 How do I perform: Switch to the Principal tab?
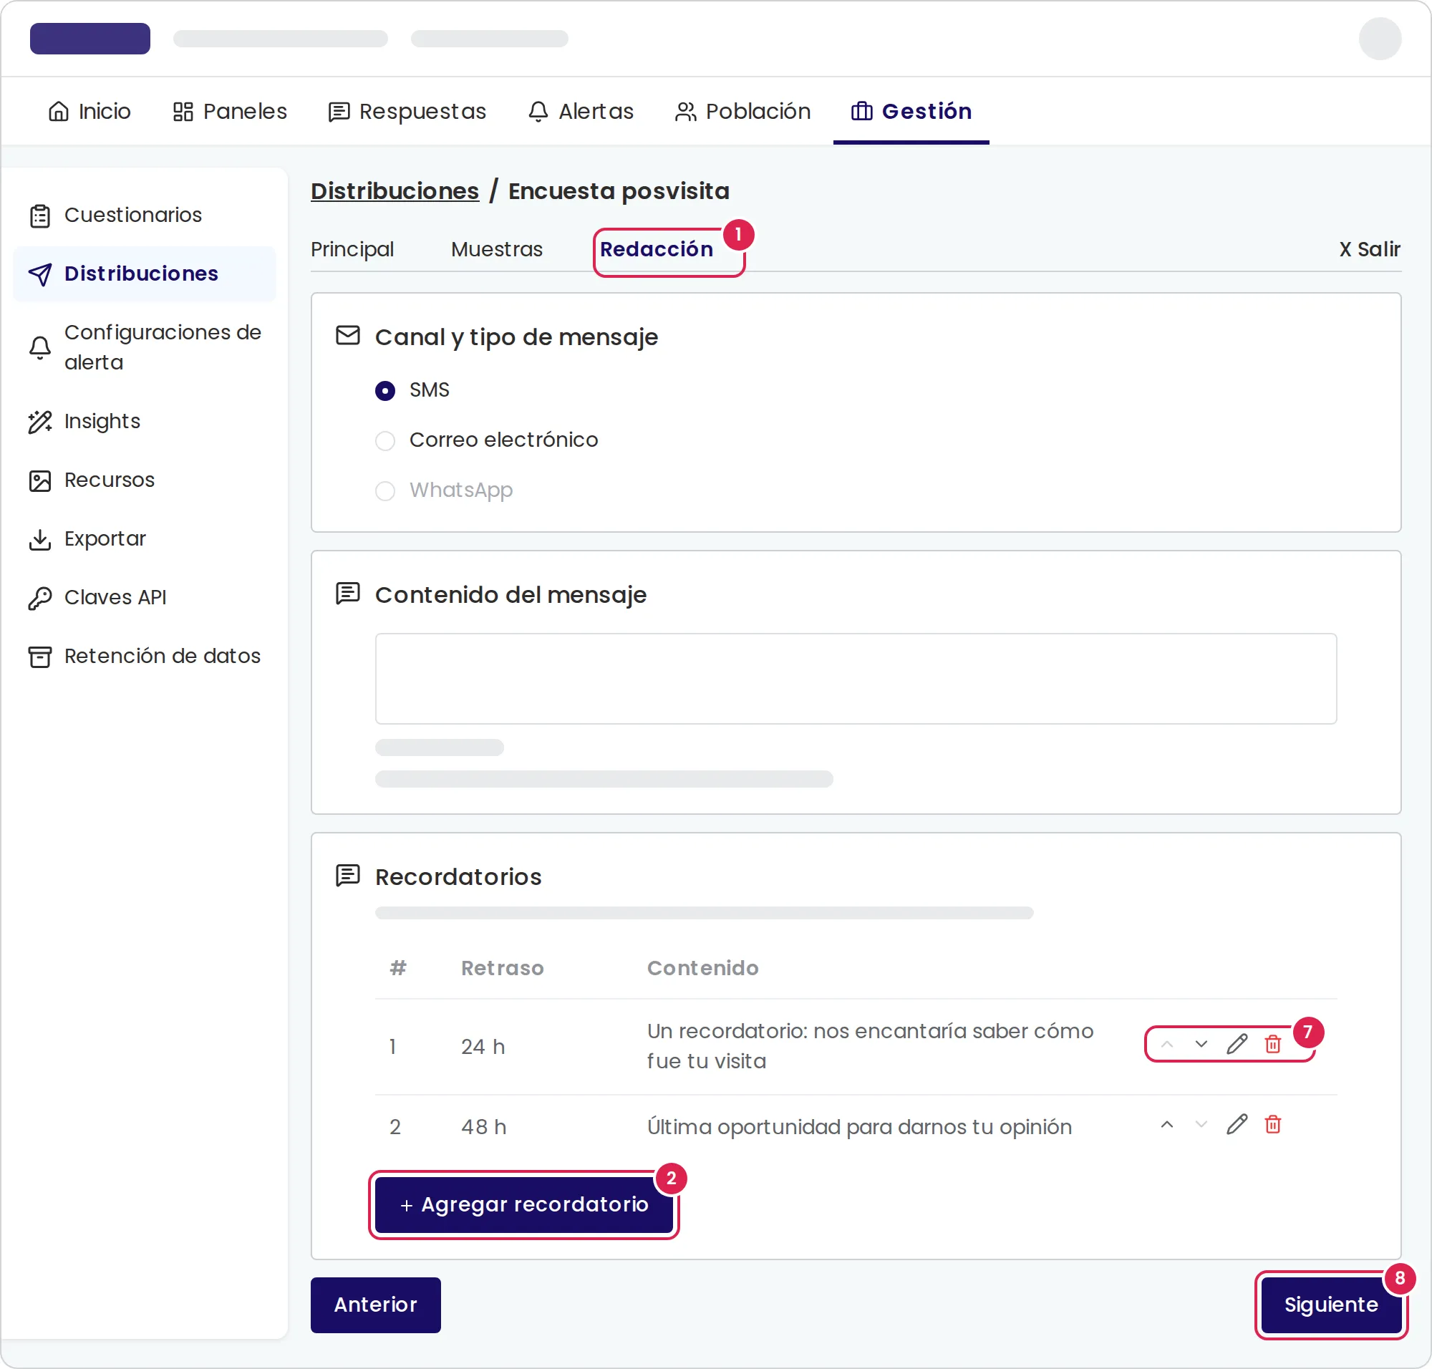click(x=352, y=250)
